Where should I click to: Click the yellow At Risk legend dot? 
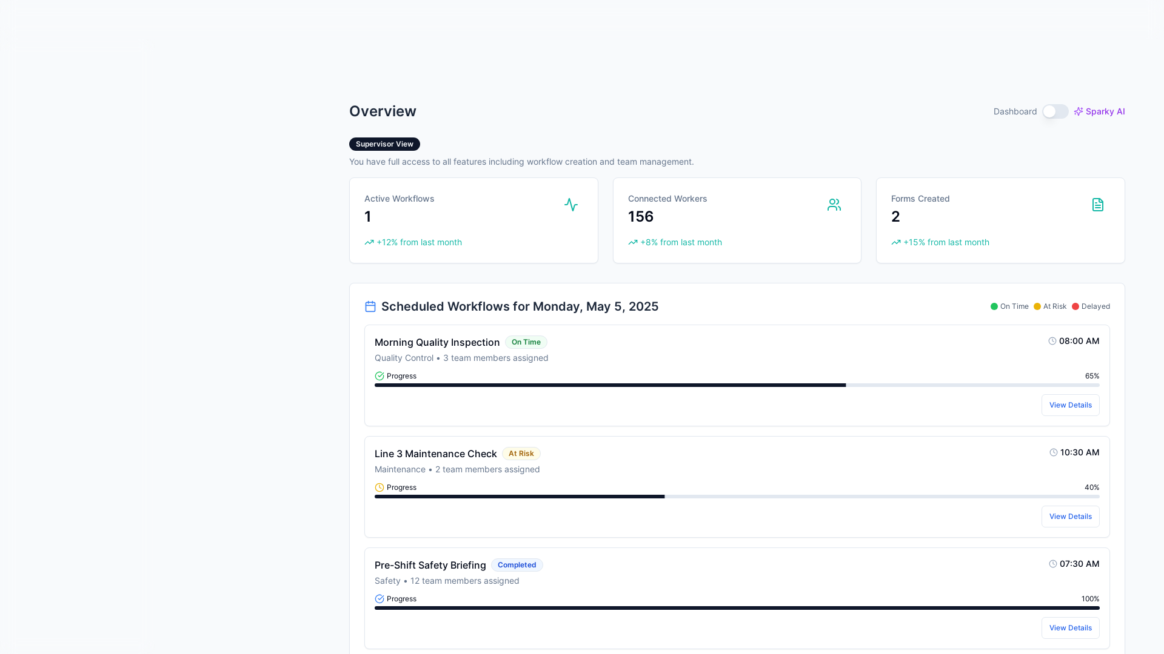1037,306
